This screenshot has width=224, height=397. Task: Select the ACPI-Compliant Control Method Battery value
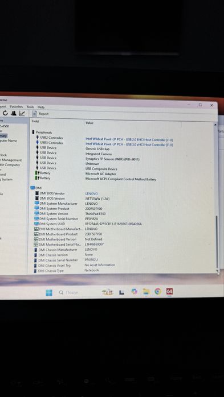(x=121, y=179)
